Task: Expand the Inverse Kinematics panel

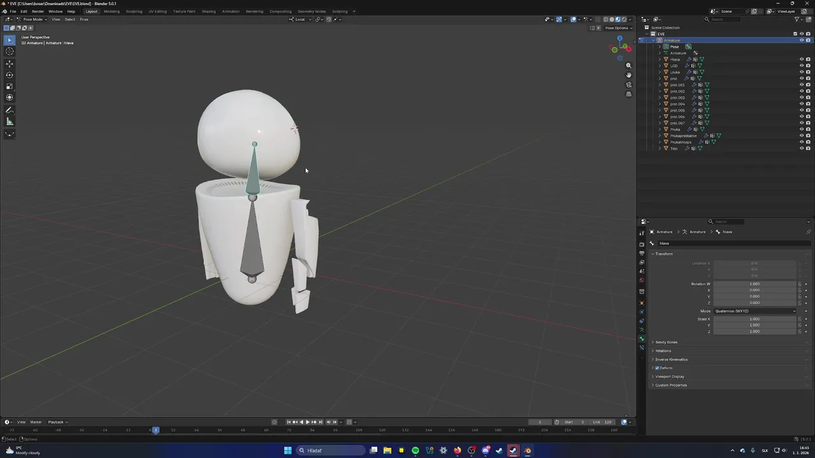Action: (x=671, y=359)
